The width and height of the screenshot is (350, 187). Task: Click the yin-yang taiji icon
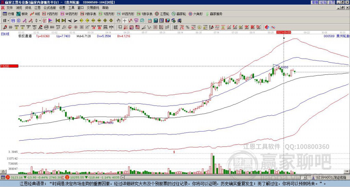click(267, 27)
